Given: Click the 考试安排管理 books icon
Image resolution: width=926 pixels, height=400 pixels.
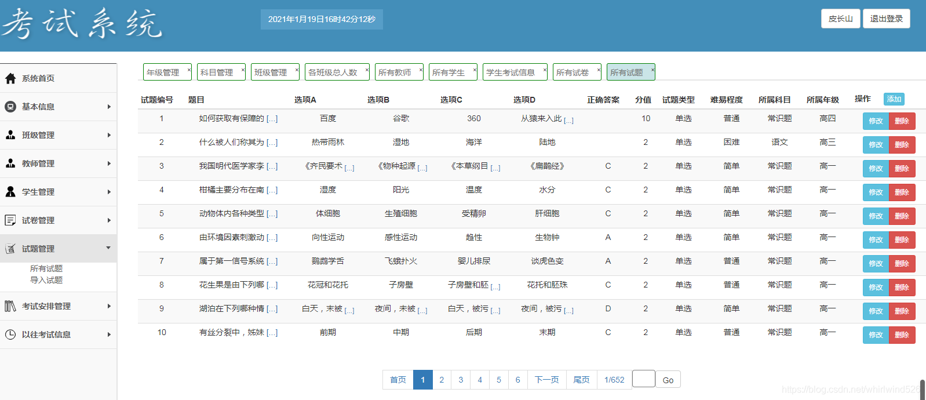Looking at the screenshot, I should pos(10,306).
